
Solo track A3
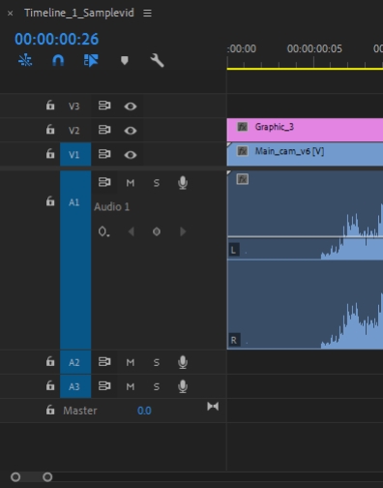point(157,386)
